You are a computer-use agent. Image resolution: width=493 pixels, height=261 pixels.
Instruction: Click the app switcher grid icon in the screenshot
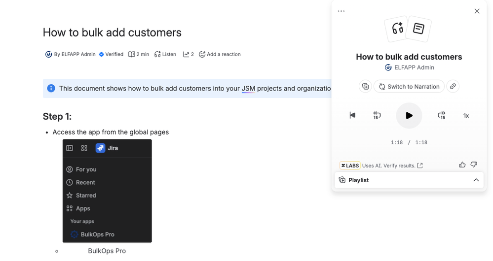point(84,148)
